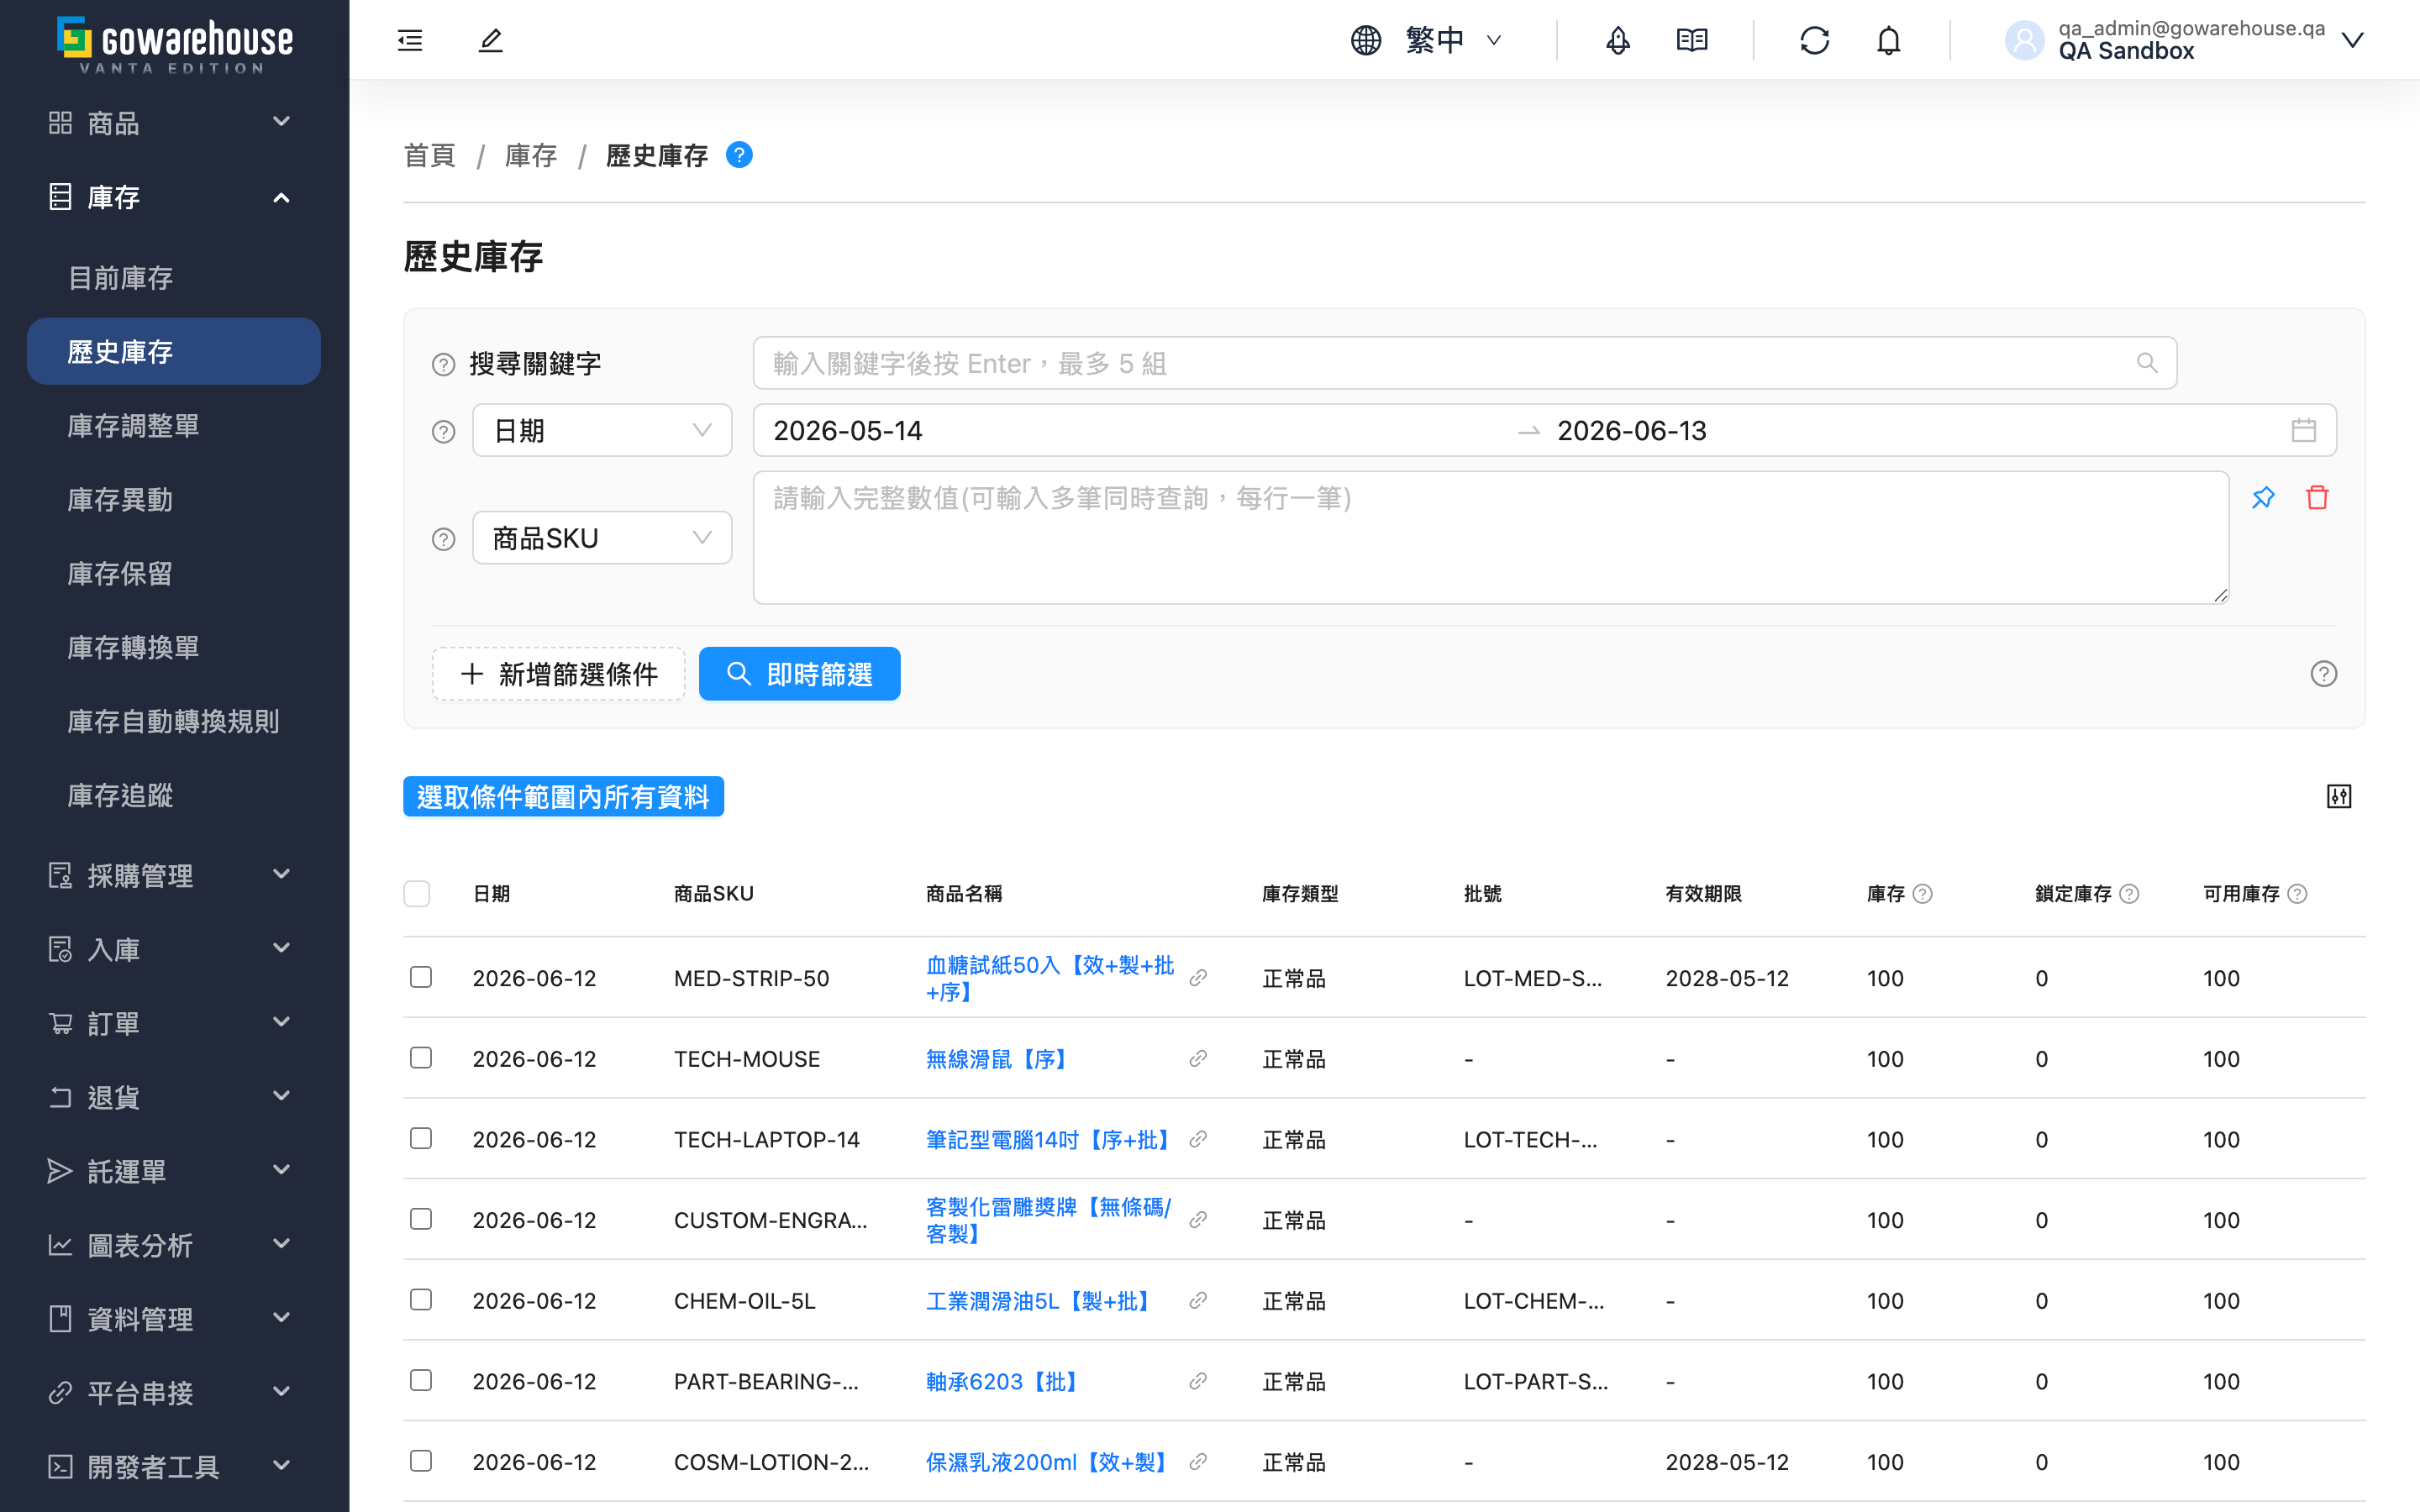Screen dimensions: 2420x1512
Task: Click the globe language icon
Action: pyautogui.click(x=1366, y=40)
